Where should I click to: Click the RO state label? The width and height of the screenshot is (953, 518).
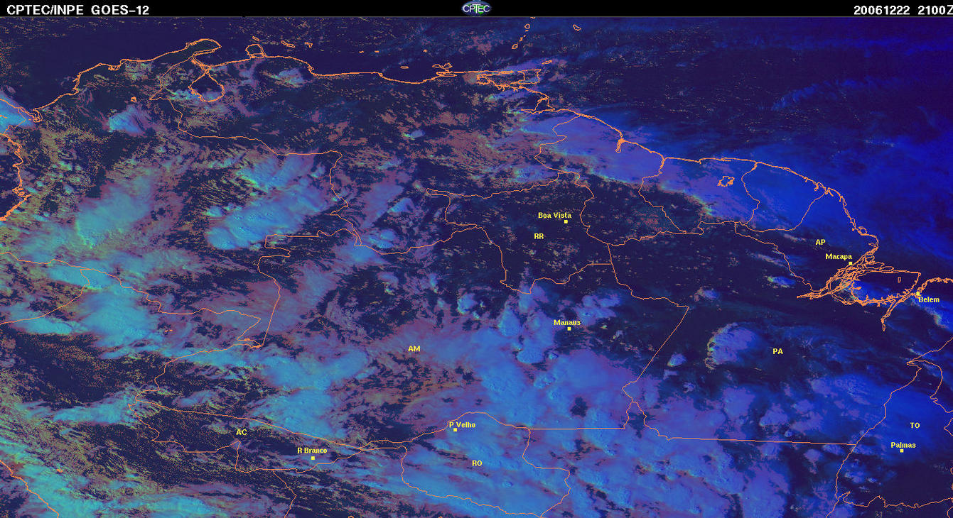477,463
